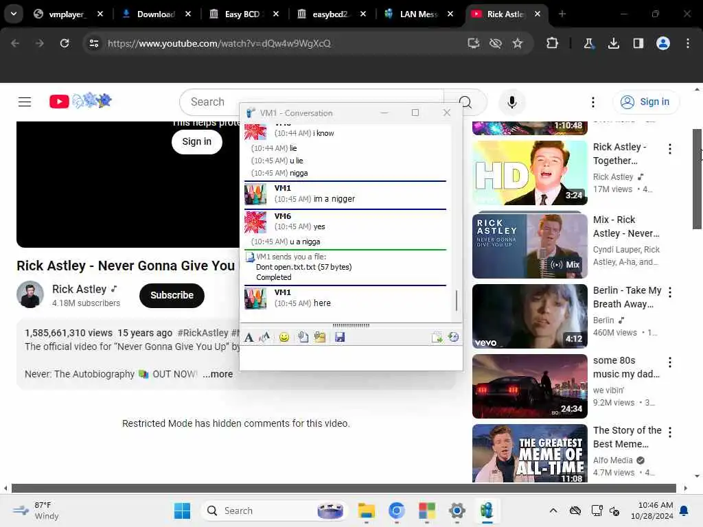Open the browser profile avatar
The width and height of the screenshot is (703, 527).
point(663,43)
